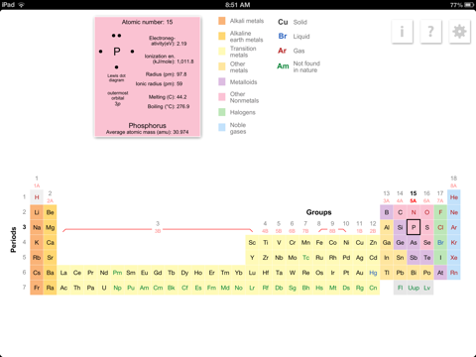Screen dimensions: 476x357
Task: Tap the 8:51 AM clock
Action: pos(238,5)
